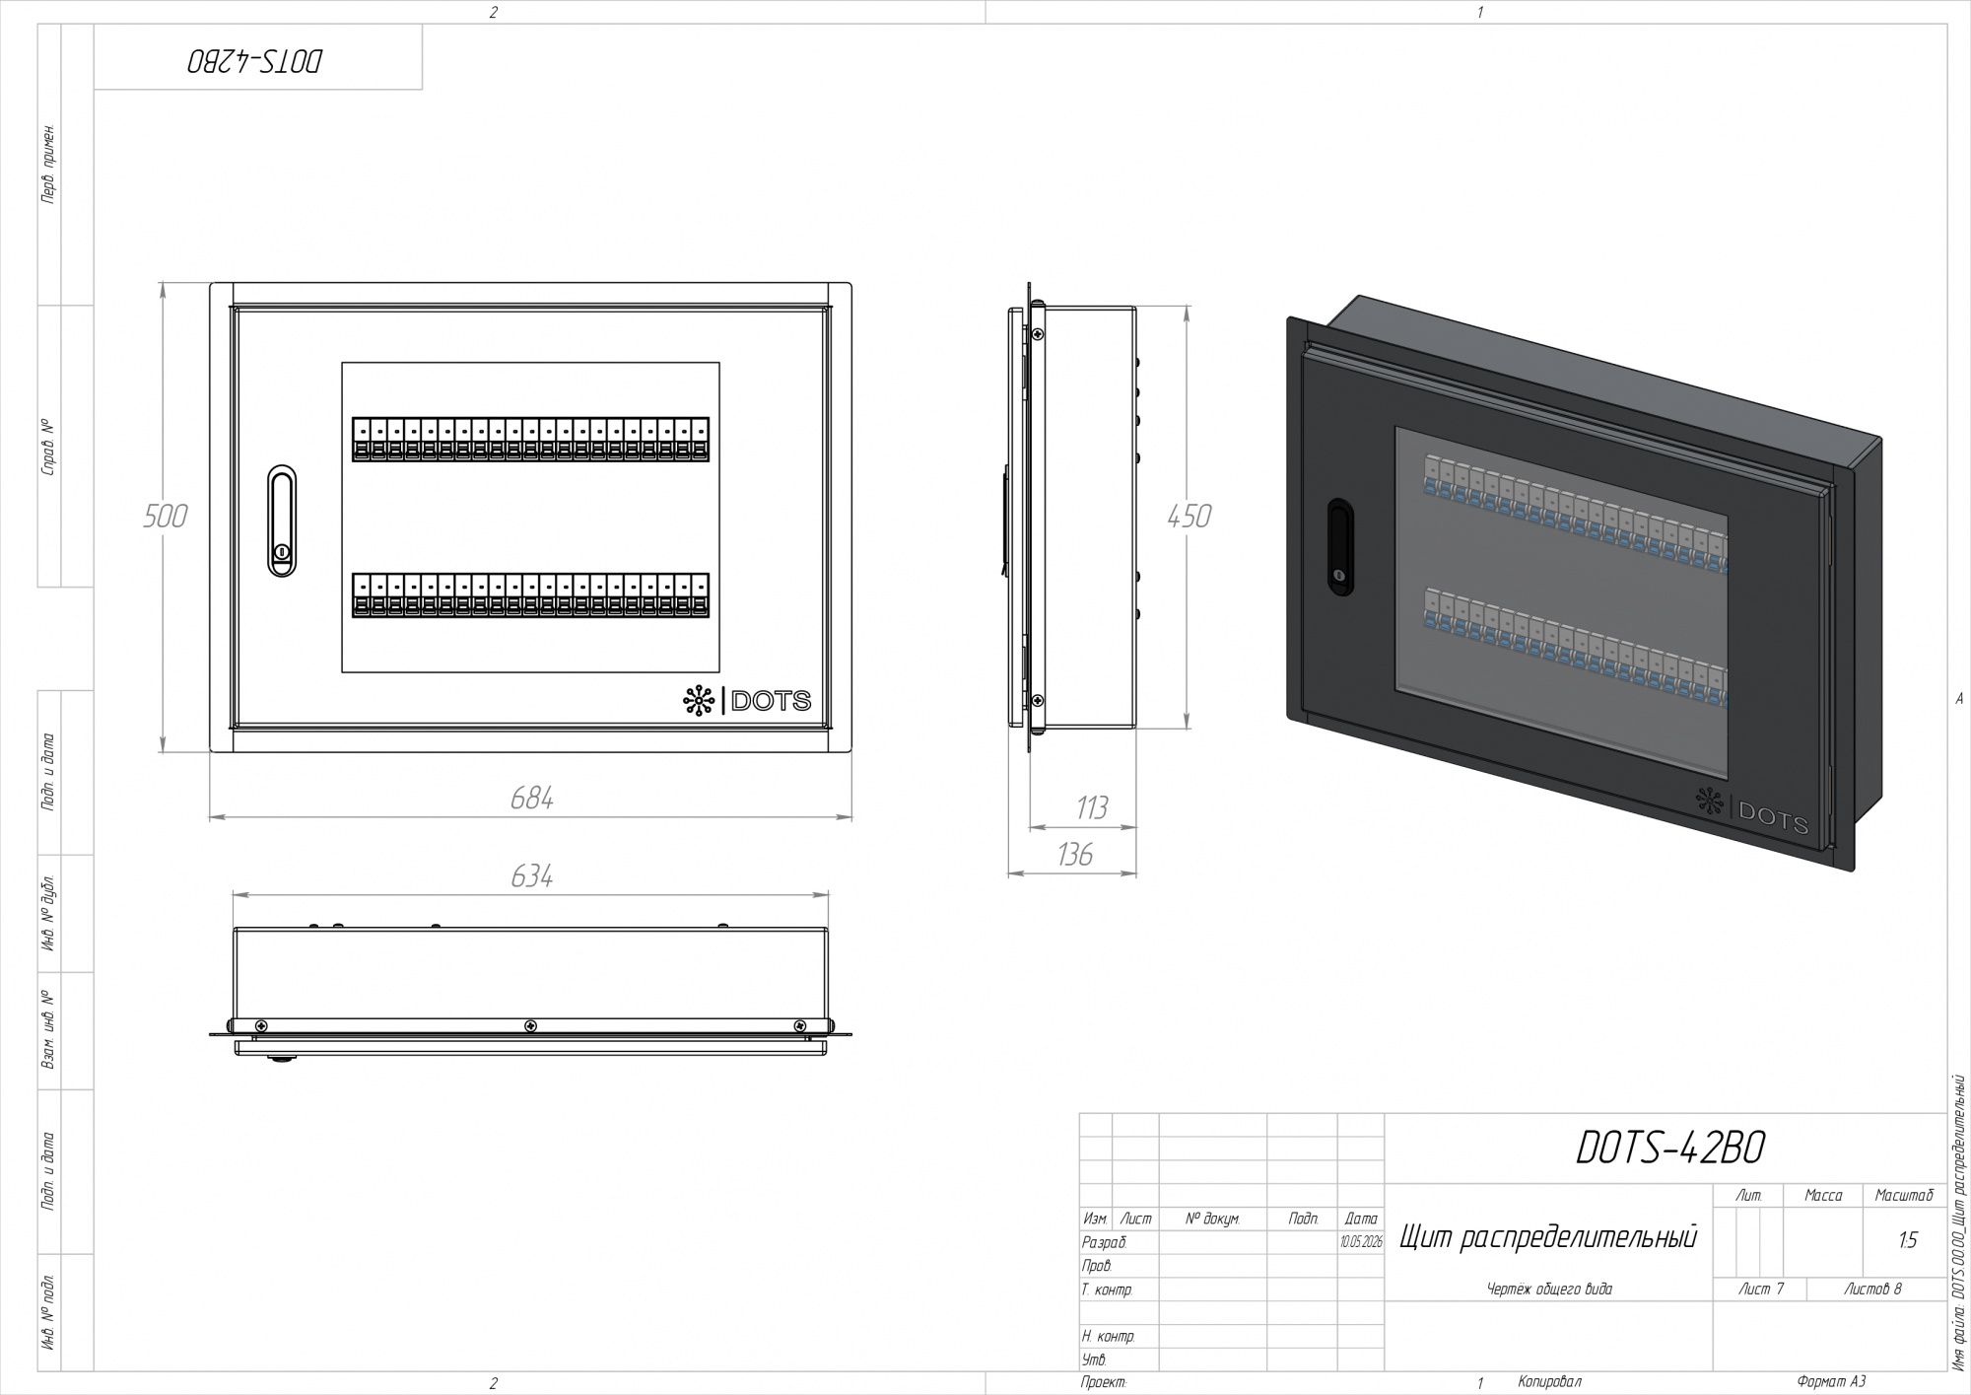
Task: Select the "684" width dimension
Action: (531, 799)
